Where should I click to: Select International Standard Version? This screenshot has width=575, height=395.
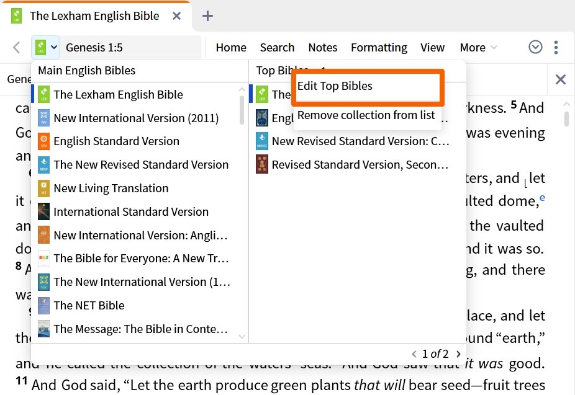[131, 211]
